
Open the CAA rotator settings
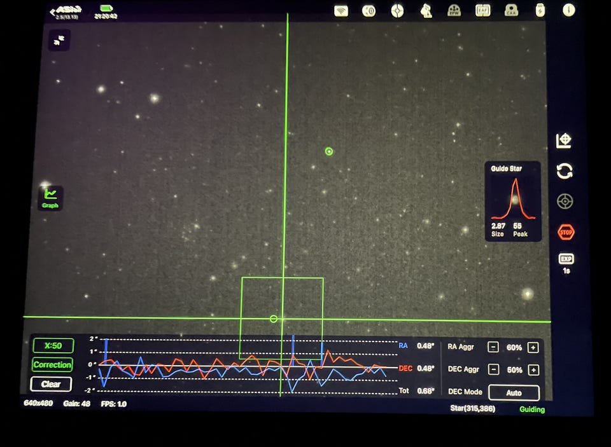pyautogui.click(x=511, y=10)
